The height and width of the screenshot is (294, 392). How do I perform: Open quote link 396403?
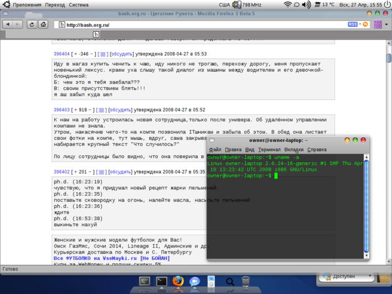[x=62, y=110]
